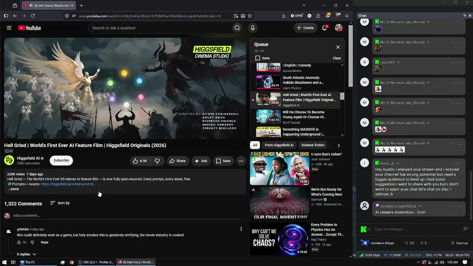Open Kick platform selector beside message box
This screenshot has width=473, height=266.
[365, 229]
